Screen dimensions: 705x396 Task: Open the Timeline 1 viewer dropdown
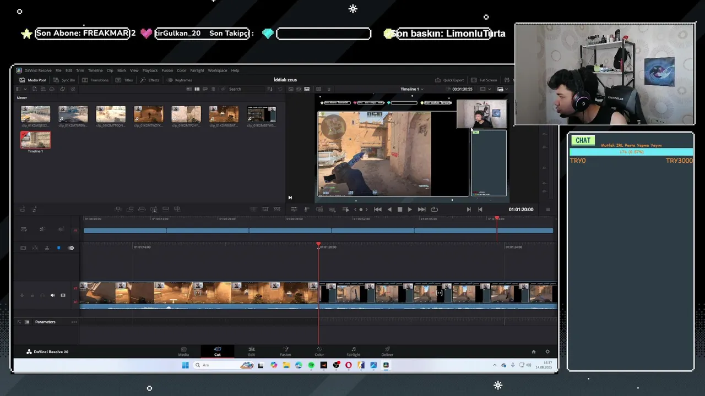[412, 89]
